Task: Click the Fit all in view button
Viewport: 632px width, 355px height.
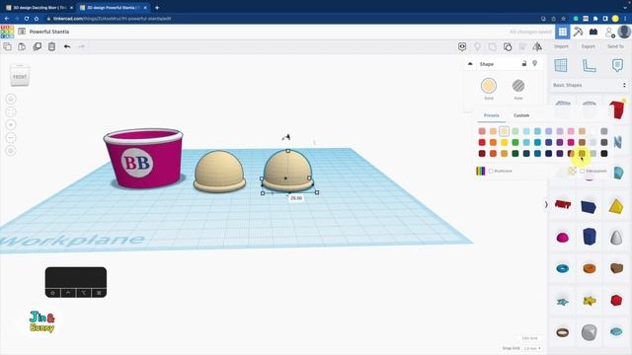Action: (x=11, y=111)
